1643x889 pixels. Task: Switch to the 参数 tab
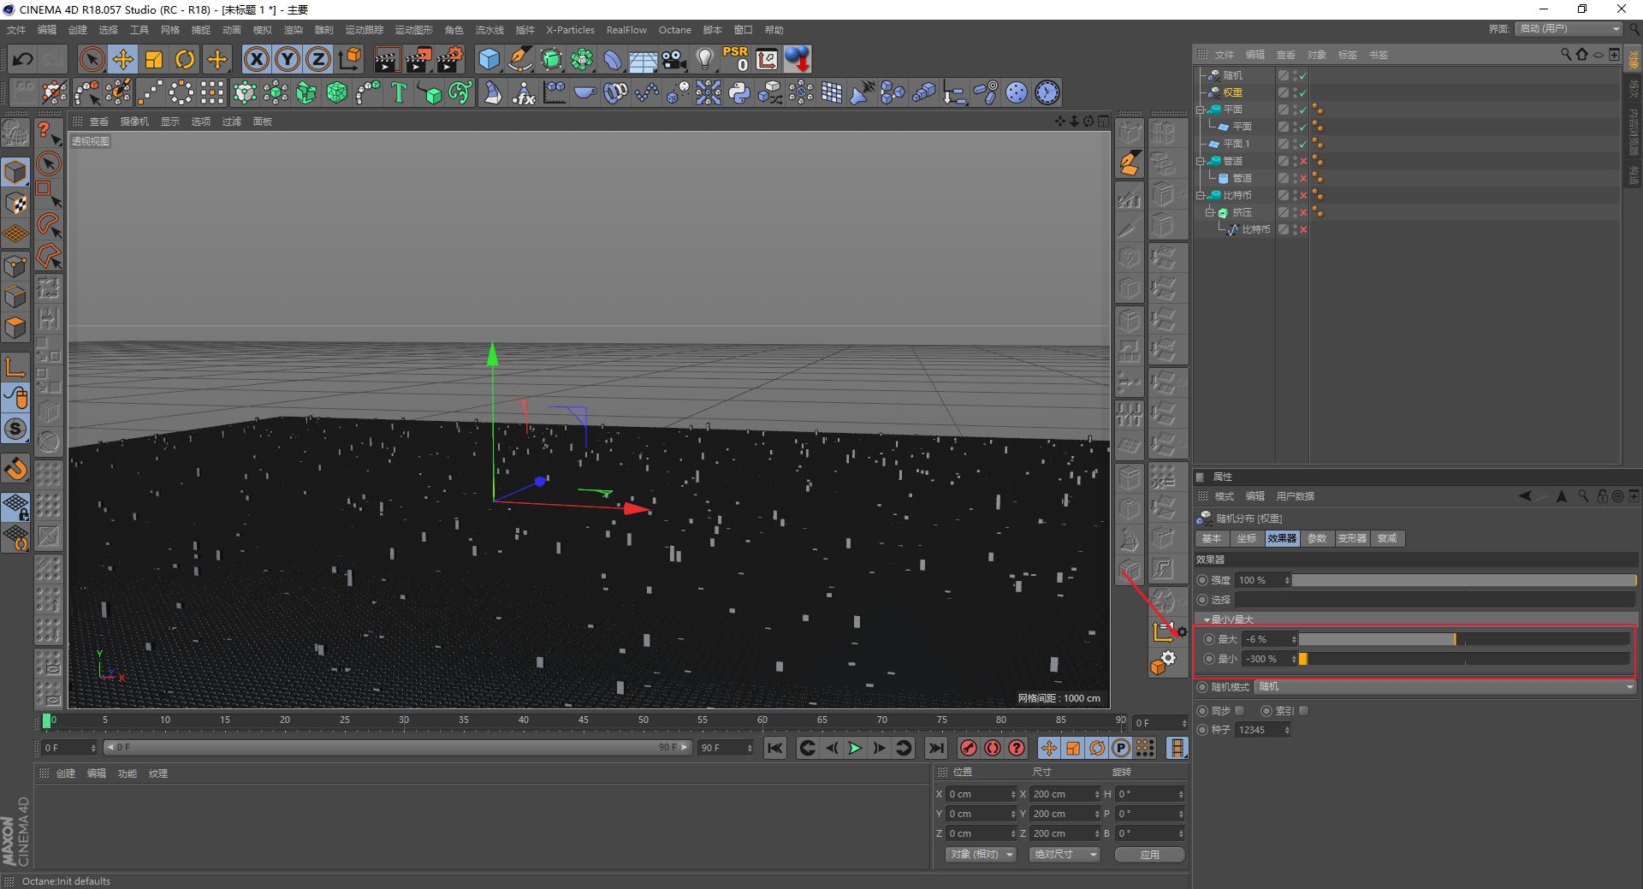1316,538
